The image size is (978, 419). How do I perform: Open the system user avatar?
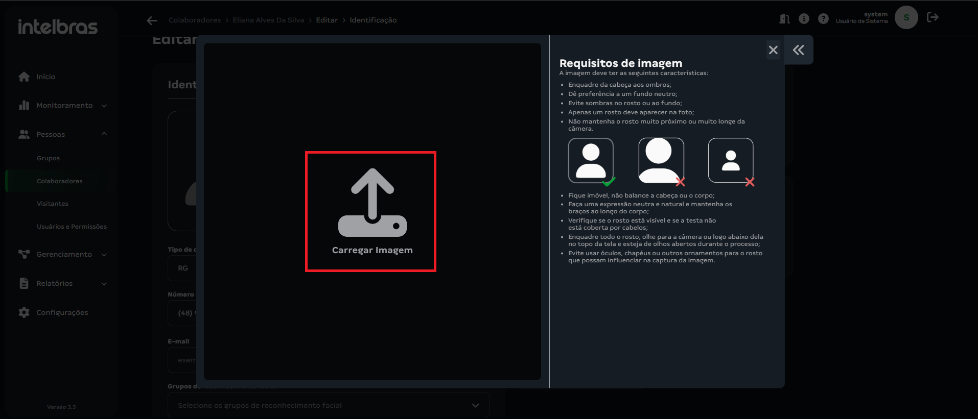point(906,17)
